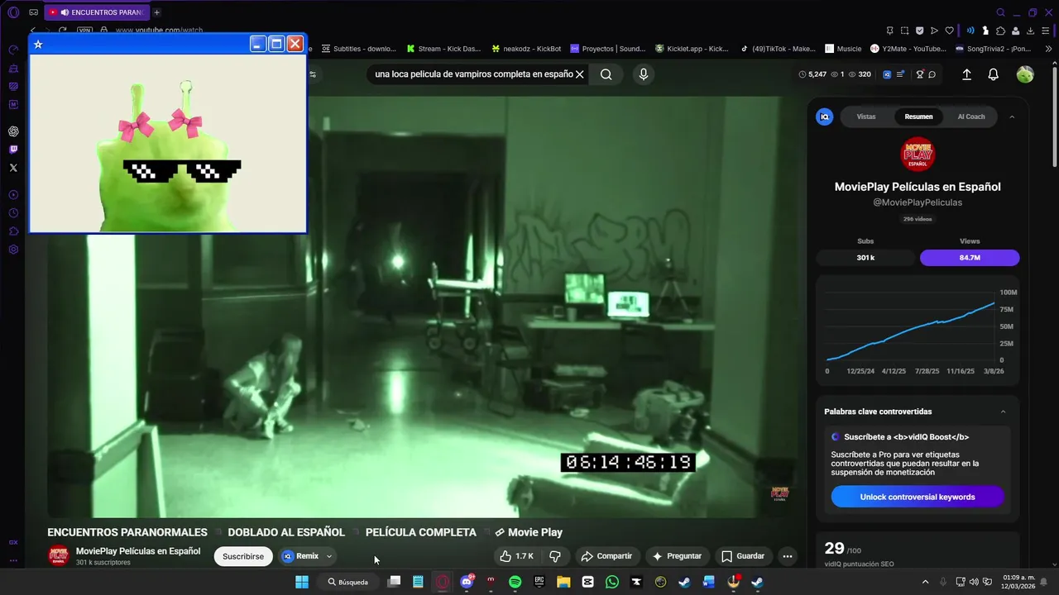Like the video with thumbs up 1.7 K
Screen dimensions: 1059x595
(517, 556)
